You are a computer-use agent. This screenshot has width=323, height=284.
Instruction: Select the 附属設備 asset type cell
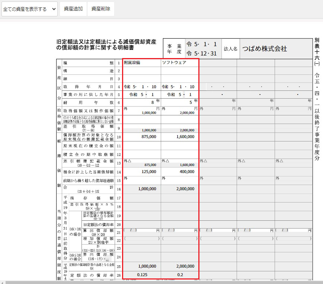pyautogui.click(x=142, y=63)
